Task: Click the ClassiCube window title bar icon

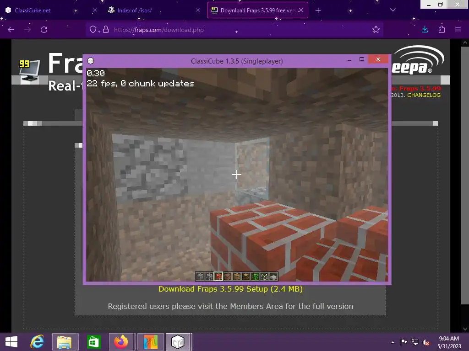Action: 91,61
